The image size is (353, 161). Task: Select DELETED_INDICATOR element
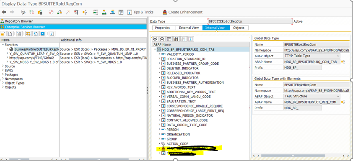click(182, 68)
